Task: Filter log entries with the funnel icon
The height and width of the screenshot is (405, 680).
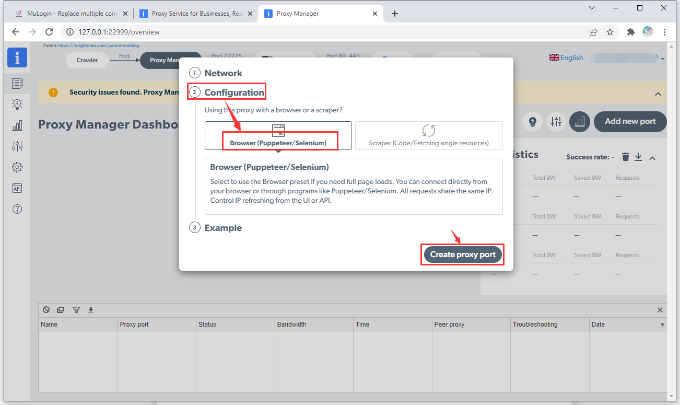Action: (76, 309)
